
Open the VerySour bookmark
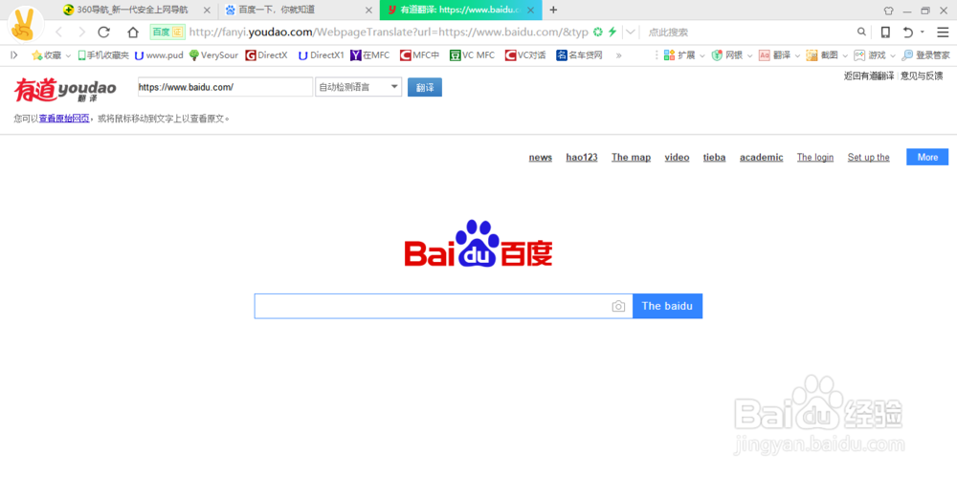(213, 54)
